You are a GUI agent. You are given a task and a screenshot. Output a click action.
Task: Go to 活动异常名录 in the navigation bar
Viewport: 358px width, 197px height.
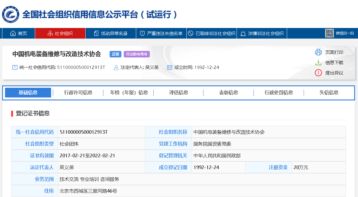pyautogui.click(x=111, y=33)
